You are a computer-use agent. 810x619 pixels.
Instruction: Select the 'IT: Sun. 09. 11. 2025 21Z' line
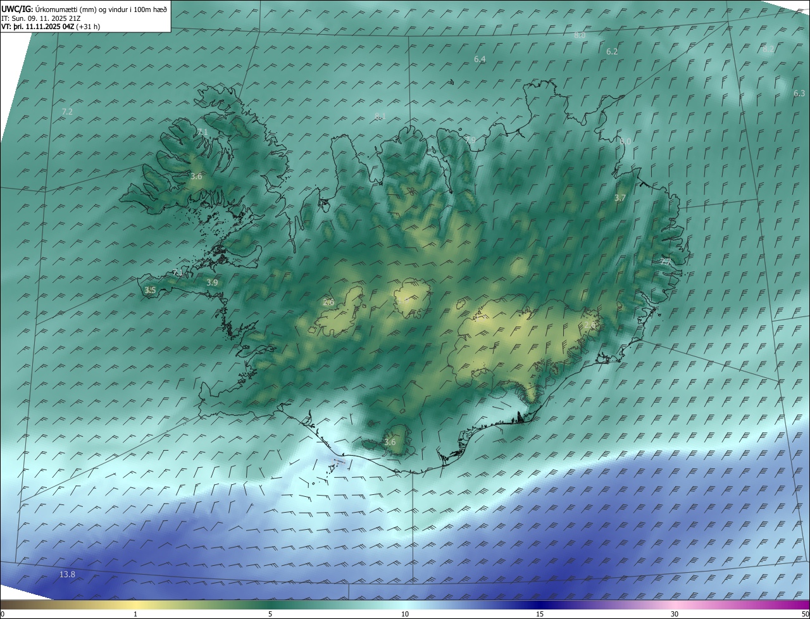pos(40,18)
